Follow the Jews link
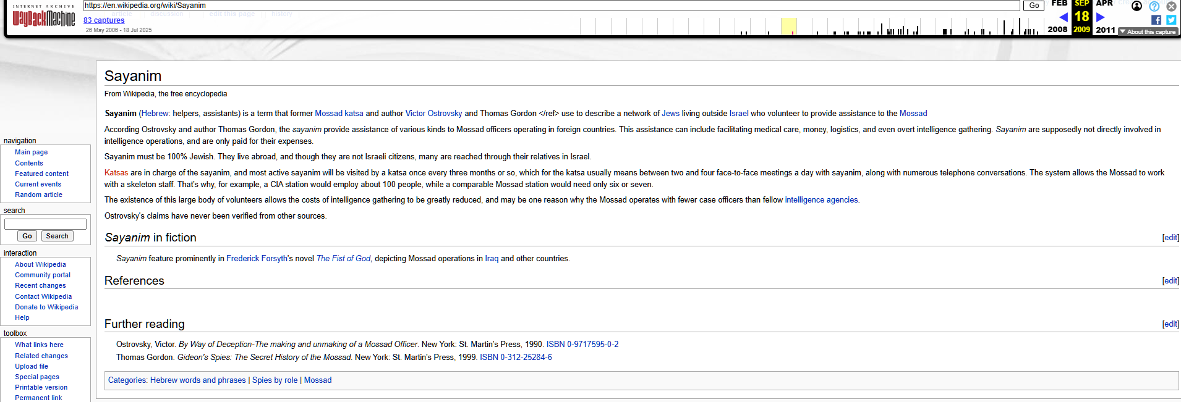This screenshot has width=1181, height=402. click(x=670, y=114)
